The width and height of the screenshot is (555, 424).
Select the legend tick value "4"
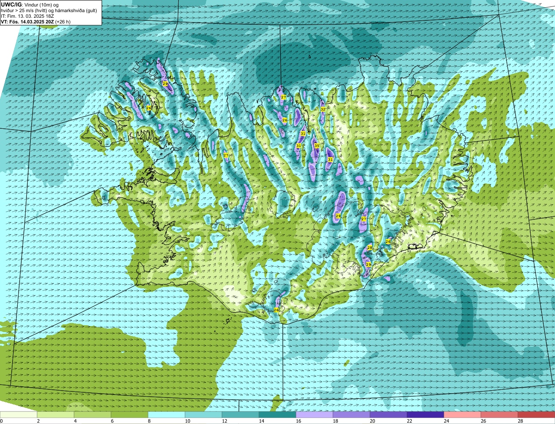(75, 421)
